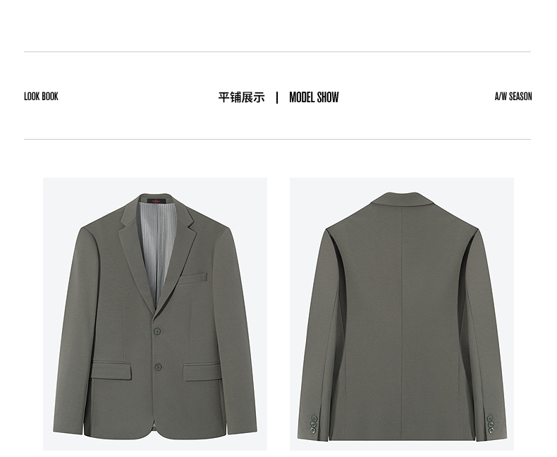Click the grey striped lining inside jacket
Screen dimensions: 557x457
[x=157, y=250]
